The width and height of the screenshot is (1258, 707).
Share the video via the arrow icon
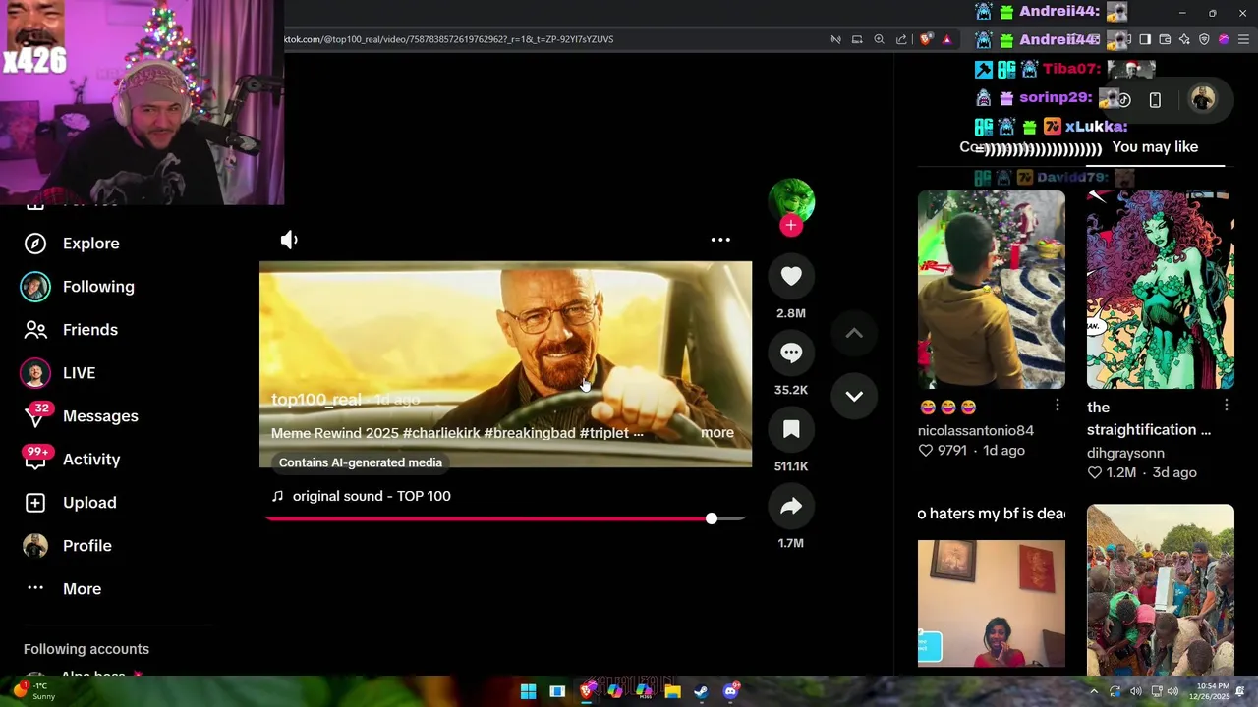tap(791, 506)
